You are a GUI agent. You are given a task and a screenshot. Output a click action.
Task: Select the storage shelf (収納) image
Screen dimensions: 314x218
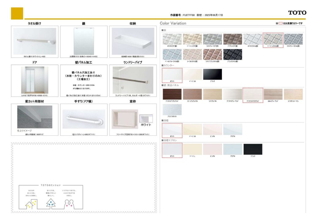coord(133,41)
